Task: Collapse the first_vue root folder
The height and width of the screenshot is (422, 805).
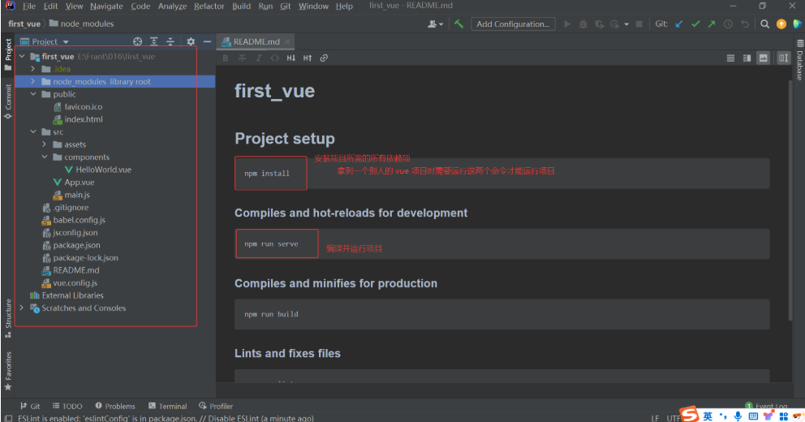Action: pyautogui.click(x=22, y=57)
